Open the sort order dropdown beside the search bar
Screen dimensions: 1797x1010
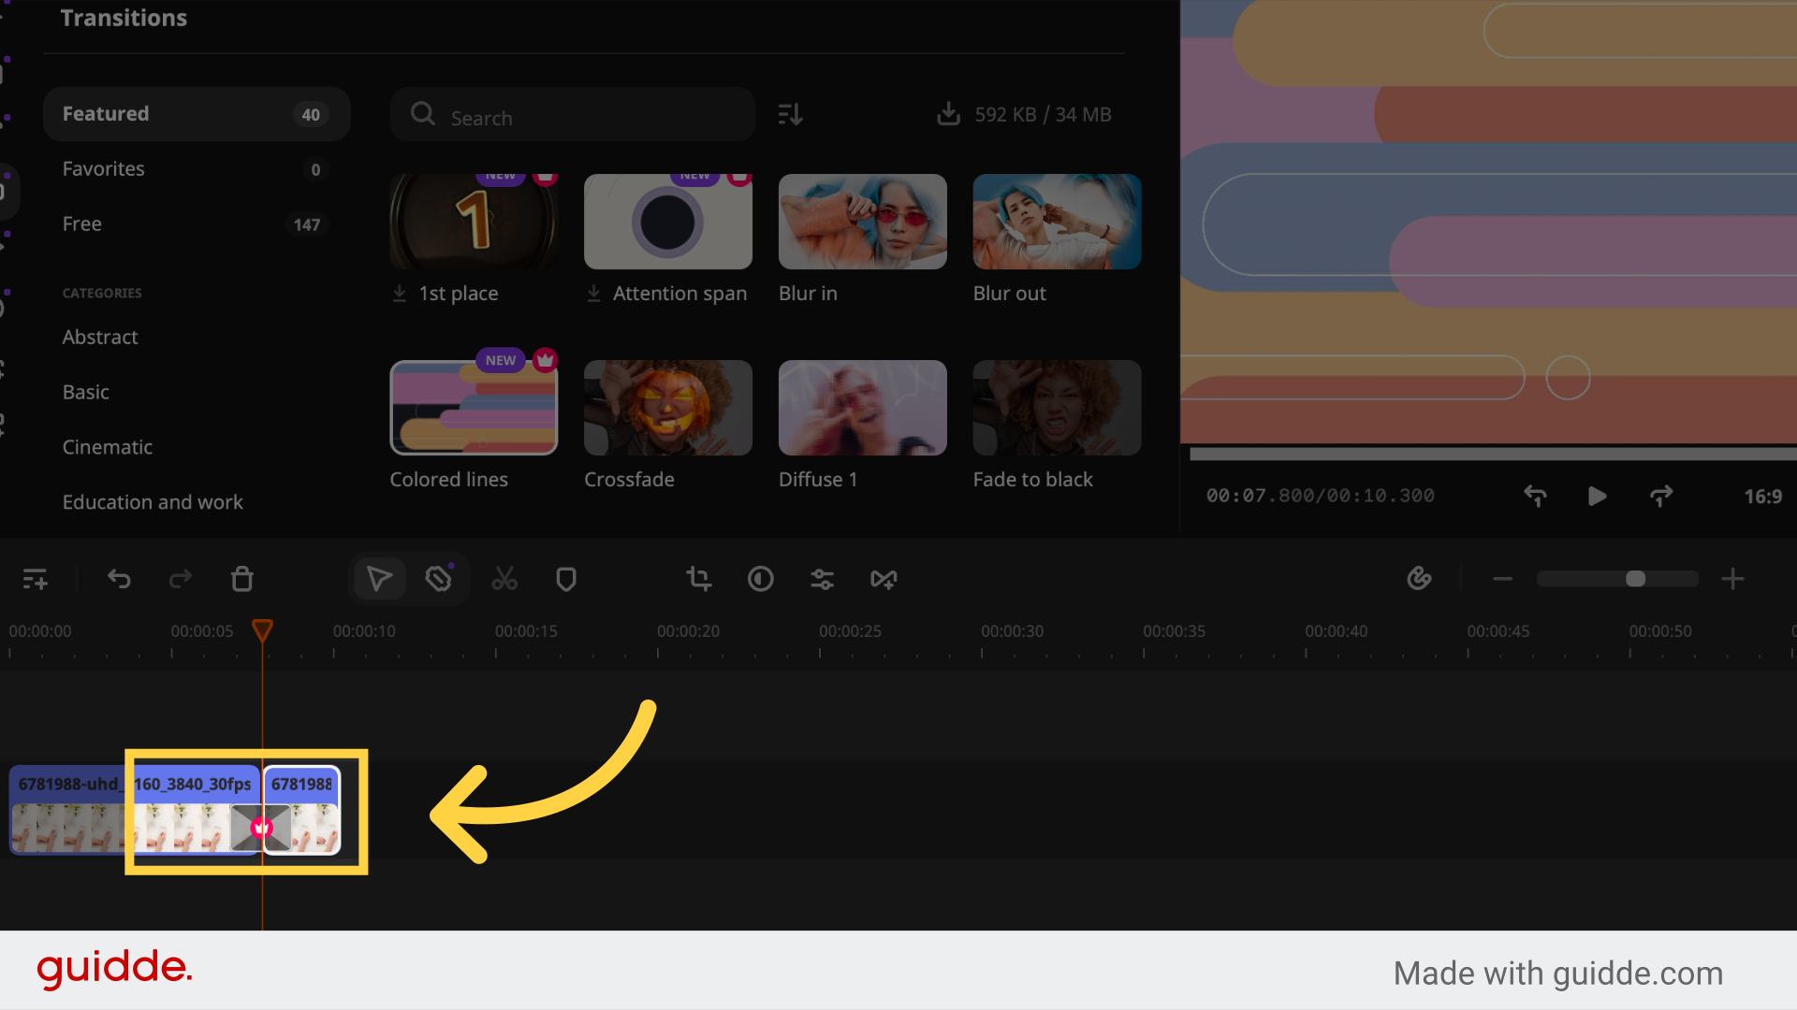(x=789, y=113)
